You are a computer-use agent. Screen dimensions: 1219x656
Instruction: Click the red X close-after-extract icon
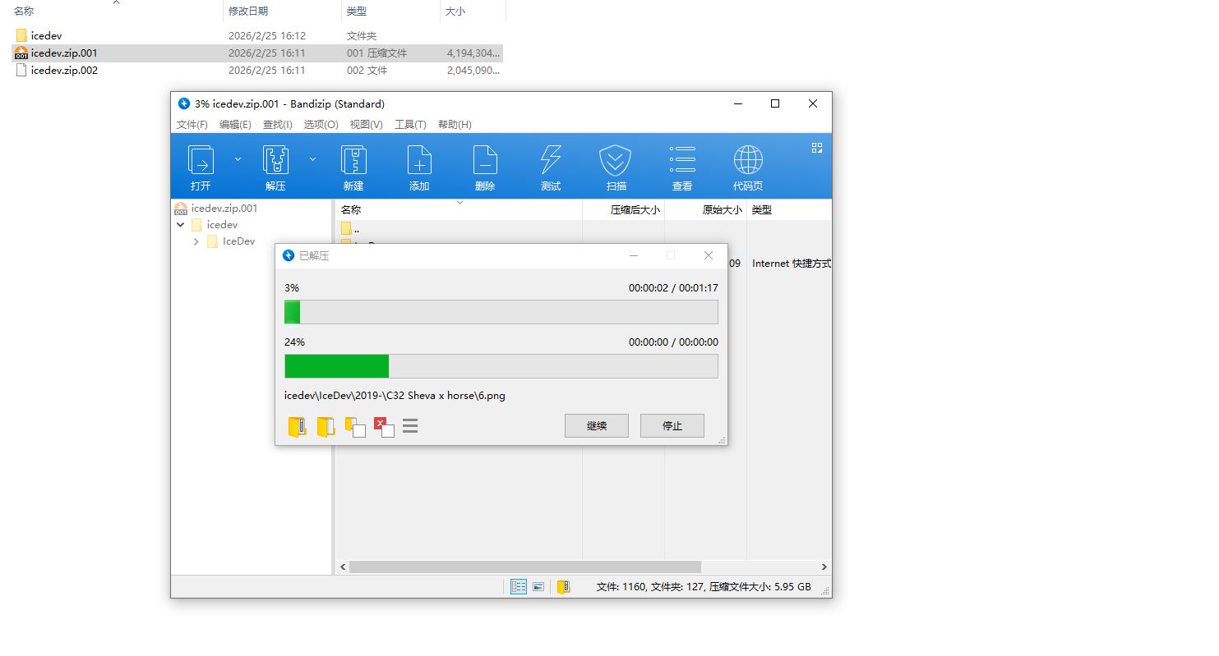[383, 426]
